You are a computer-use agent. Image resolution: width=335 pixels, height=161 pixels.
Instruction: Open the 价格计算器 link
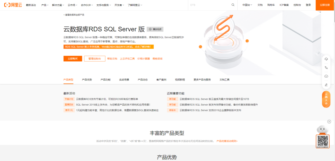(x=144, y=59)
